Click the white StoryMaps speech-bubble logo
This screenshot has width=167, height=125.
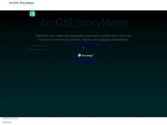pos(86,56)
